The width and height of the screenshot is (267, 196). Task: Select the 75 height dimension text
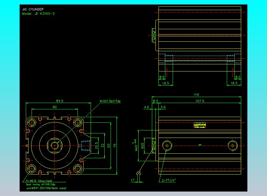pyautogui.click(x=115, y=145)
